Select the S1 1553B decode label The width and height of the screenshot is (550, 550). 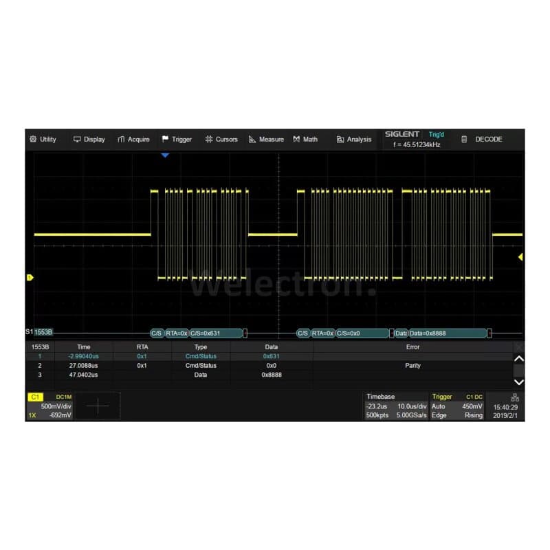click(40, 332)
